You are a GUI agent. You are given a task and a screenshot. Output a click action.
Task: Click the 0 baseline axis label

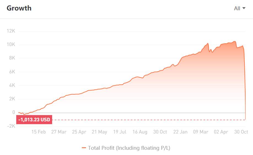14,112
